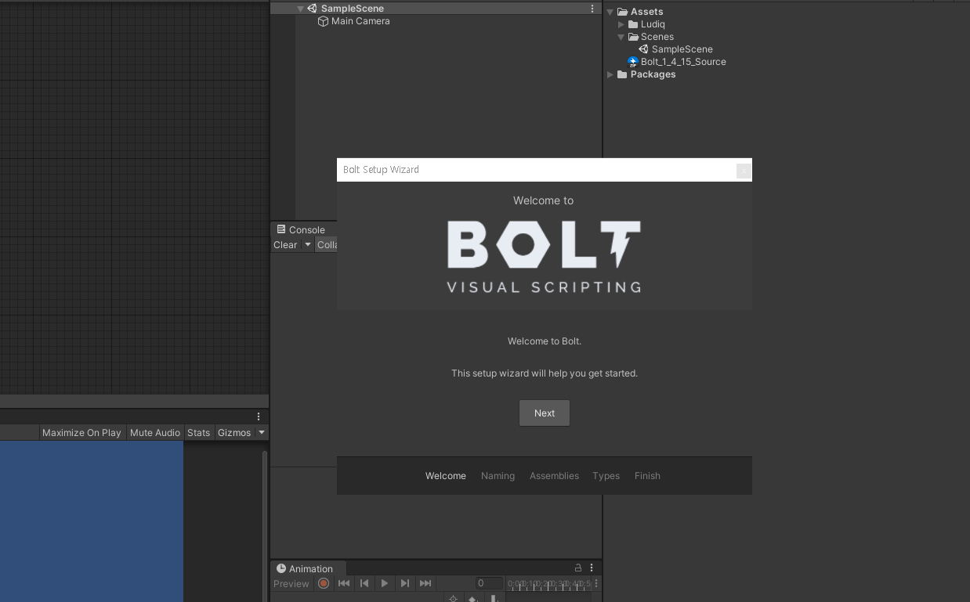Open the Clear dropdown arrow
Screen dimensions: 970x602
[x=308, y=245]
